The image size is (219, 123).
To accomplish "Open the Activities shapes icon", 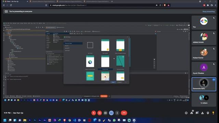I will tap(203, 113).
